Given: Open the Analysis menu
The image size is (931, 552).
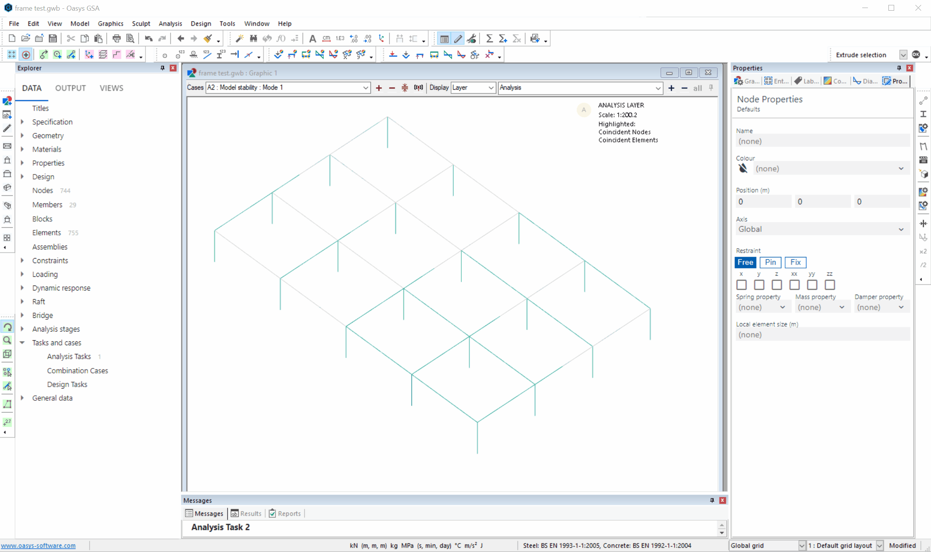Looking at the screenshot, I should [x=170, y=24].
